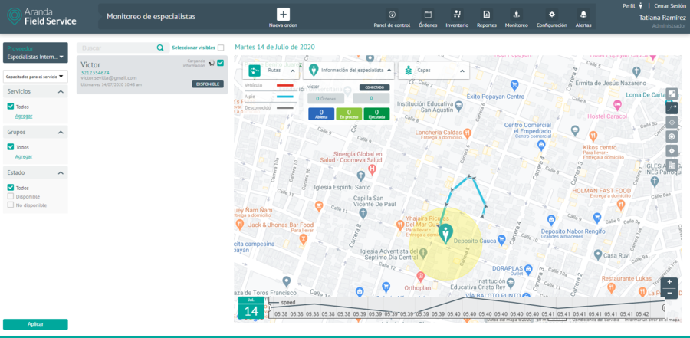Collapse the Capas panel
This screenshot has height=338, width=690.
click(x=462, y=71)
